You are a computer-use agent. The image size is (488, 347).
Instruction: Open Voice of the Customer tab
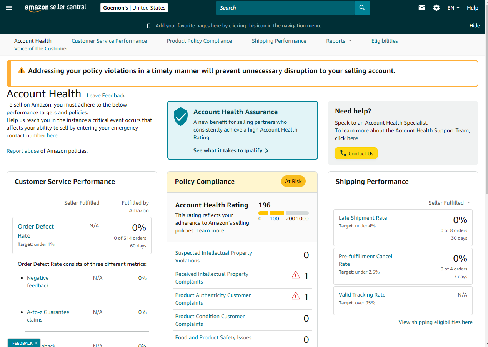(41, 48)
